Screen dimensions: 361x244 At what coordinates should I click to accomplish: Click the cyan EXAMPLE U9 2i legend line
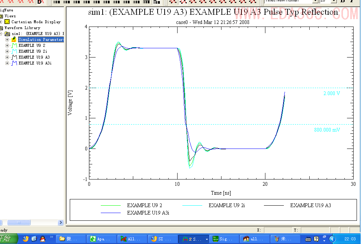[x=192, y=205]
